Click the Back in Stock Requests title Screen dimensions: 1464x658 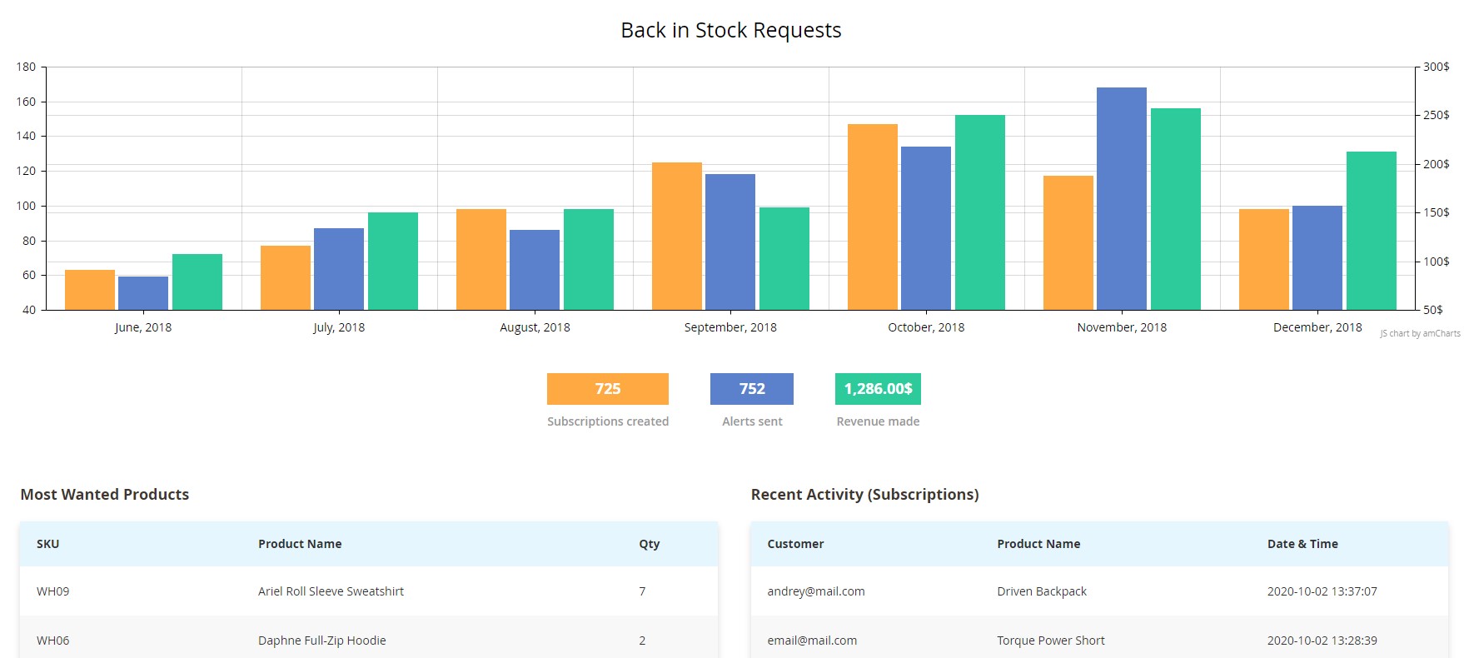click(731, 30)
